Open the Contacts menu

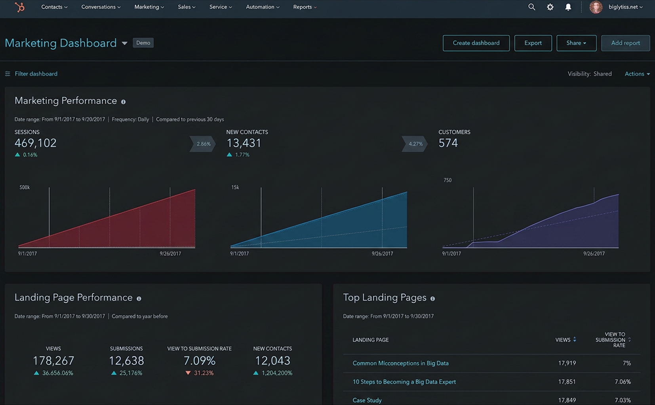(54, 7)
